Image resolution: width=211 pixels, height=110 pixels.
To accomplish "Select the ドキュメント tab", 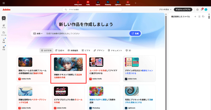I will tap(115, 50).
